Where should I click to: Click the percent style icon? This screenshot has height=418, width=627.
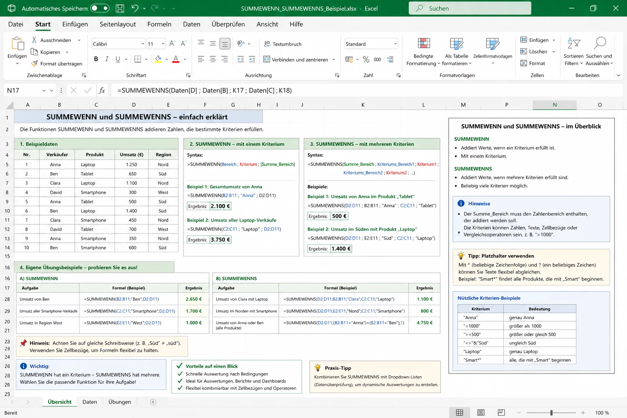tap(366, 60)
